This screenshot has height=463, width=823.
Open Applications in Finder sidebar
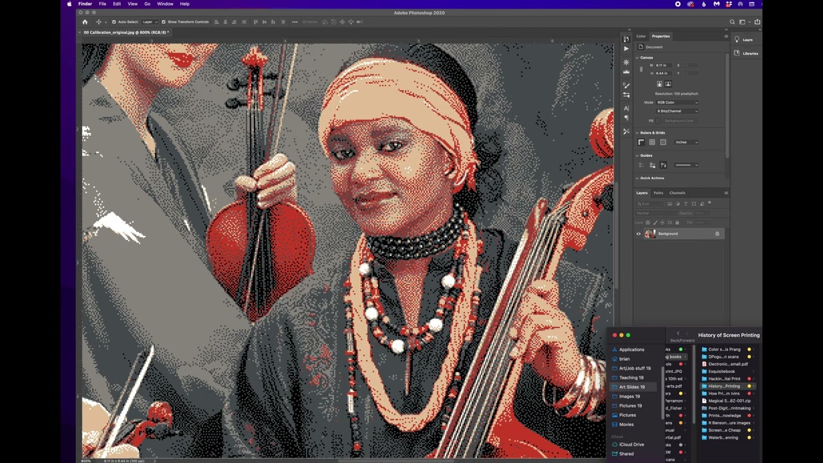(631, 350)
